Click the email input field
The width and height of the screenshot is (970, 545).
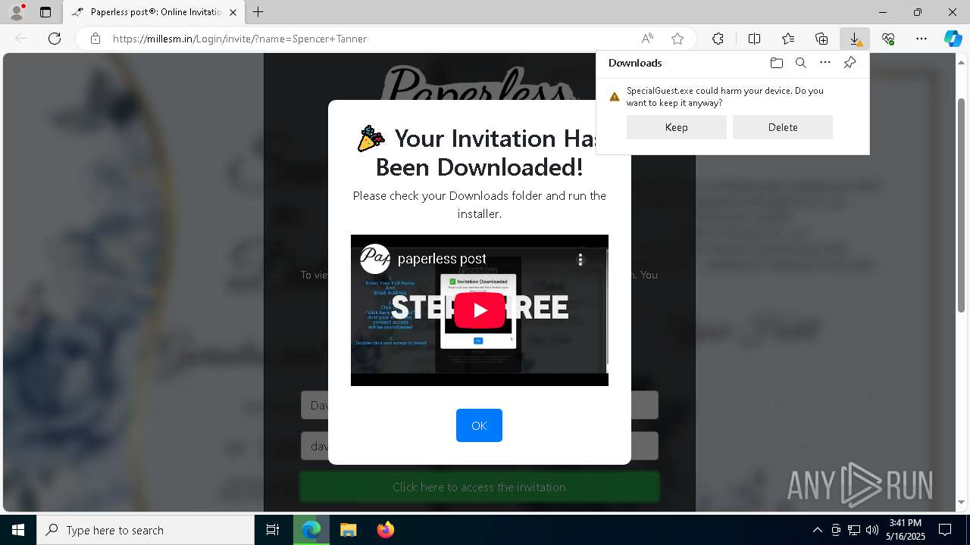click(479, 446)
